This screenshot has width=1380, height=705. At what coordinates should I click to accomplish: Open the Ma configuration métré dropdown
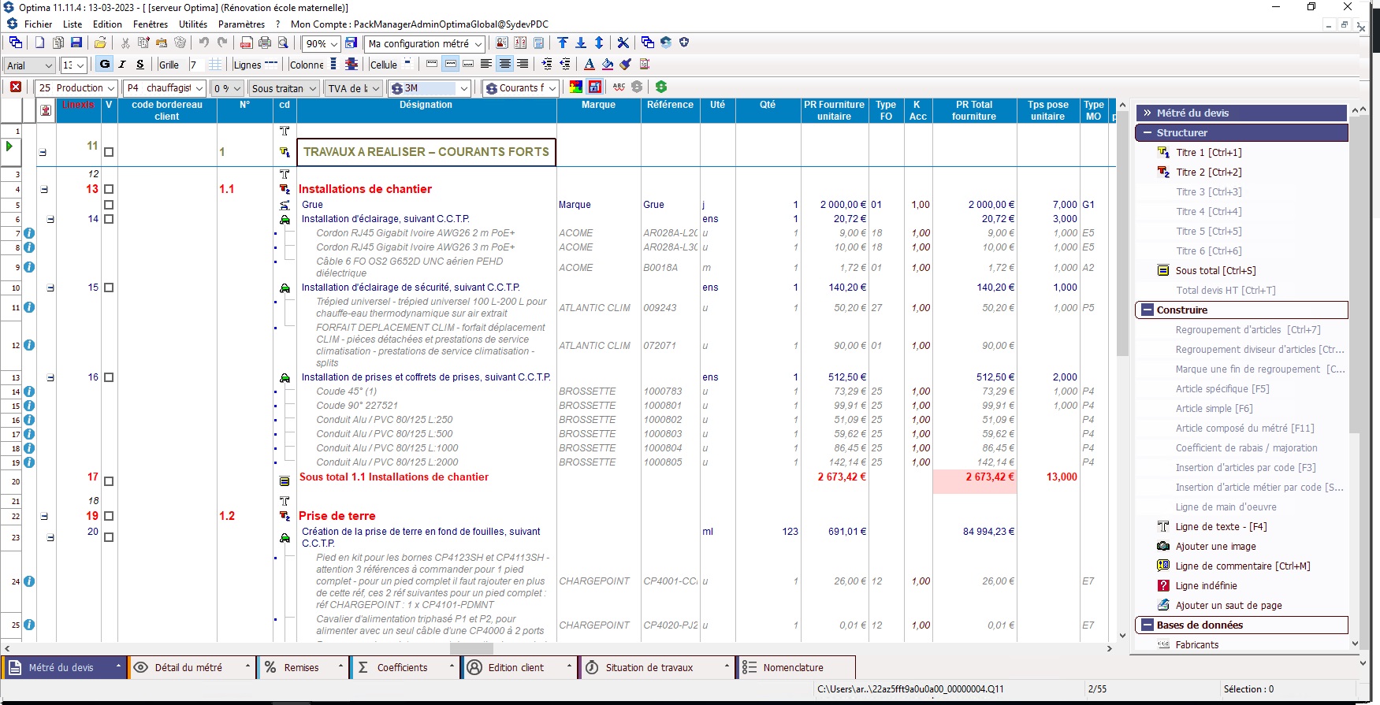[x=478, y=44]
